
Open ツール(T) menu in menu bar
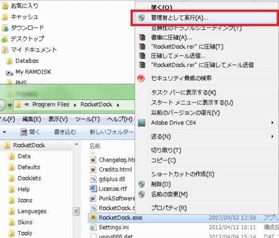pyautogui.click(x=87, y=119)
